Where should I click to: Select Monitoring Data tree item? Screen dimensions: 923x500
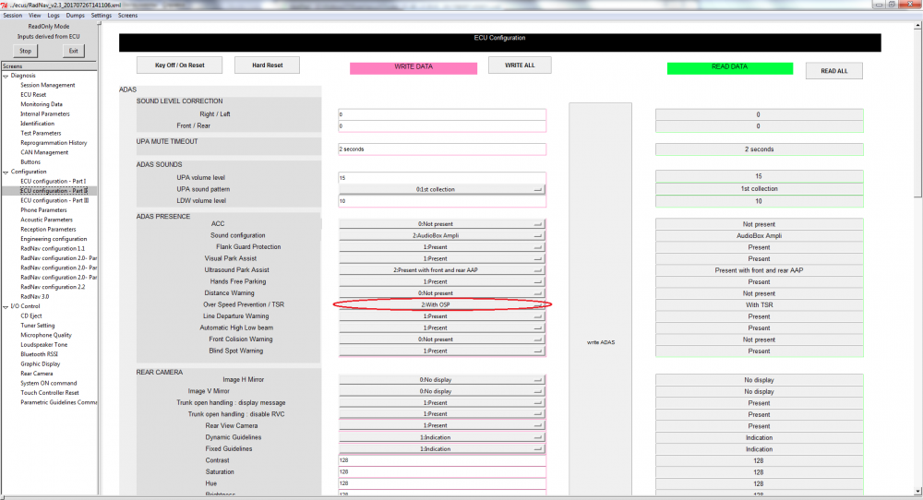[42, 105]
